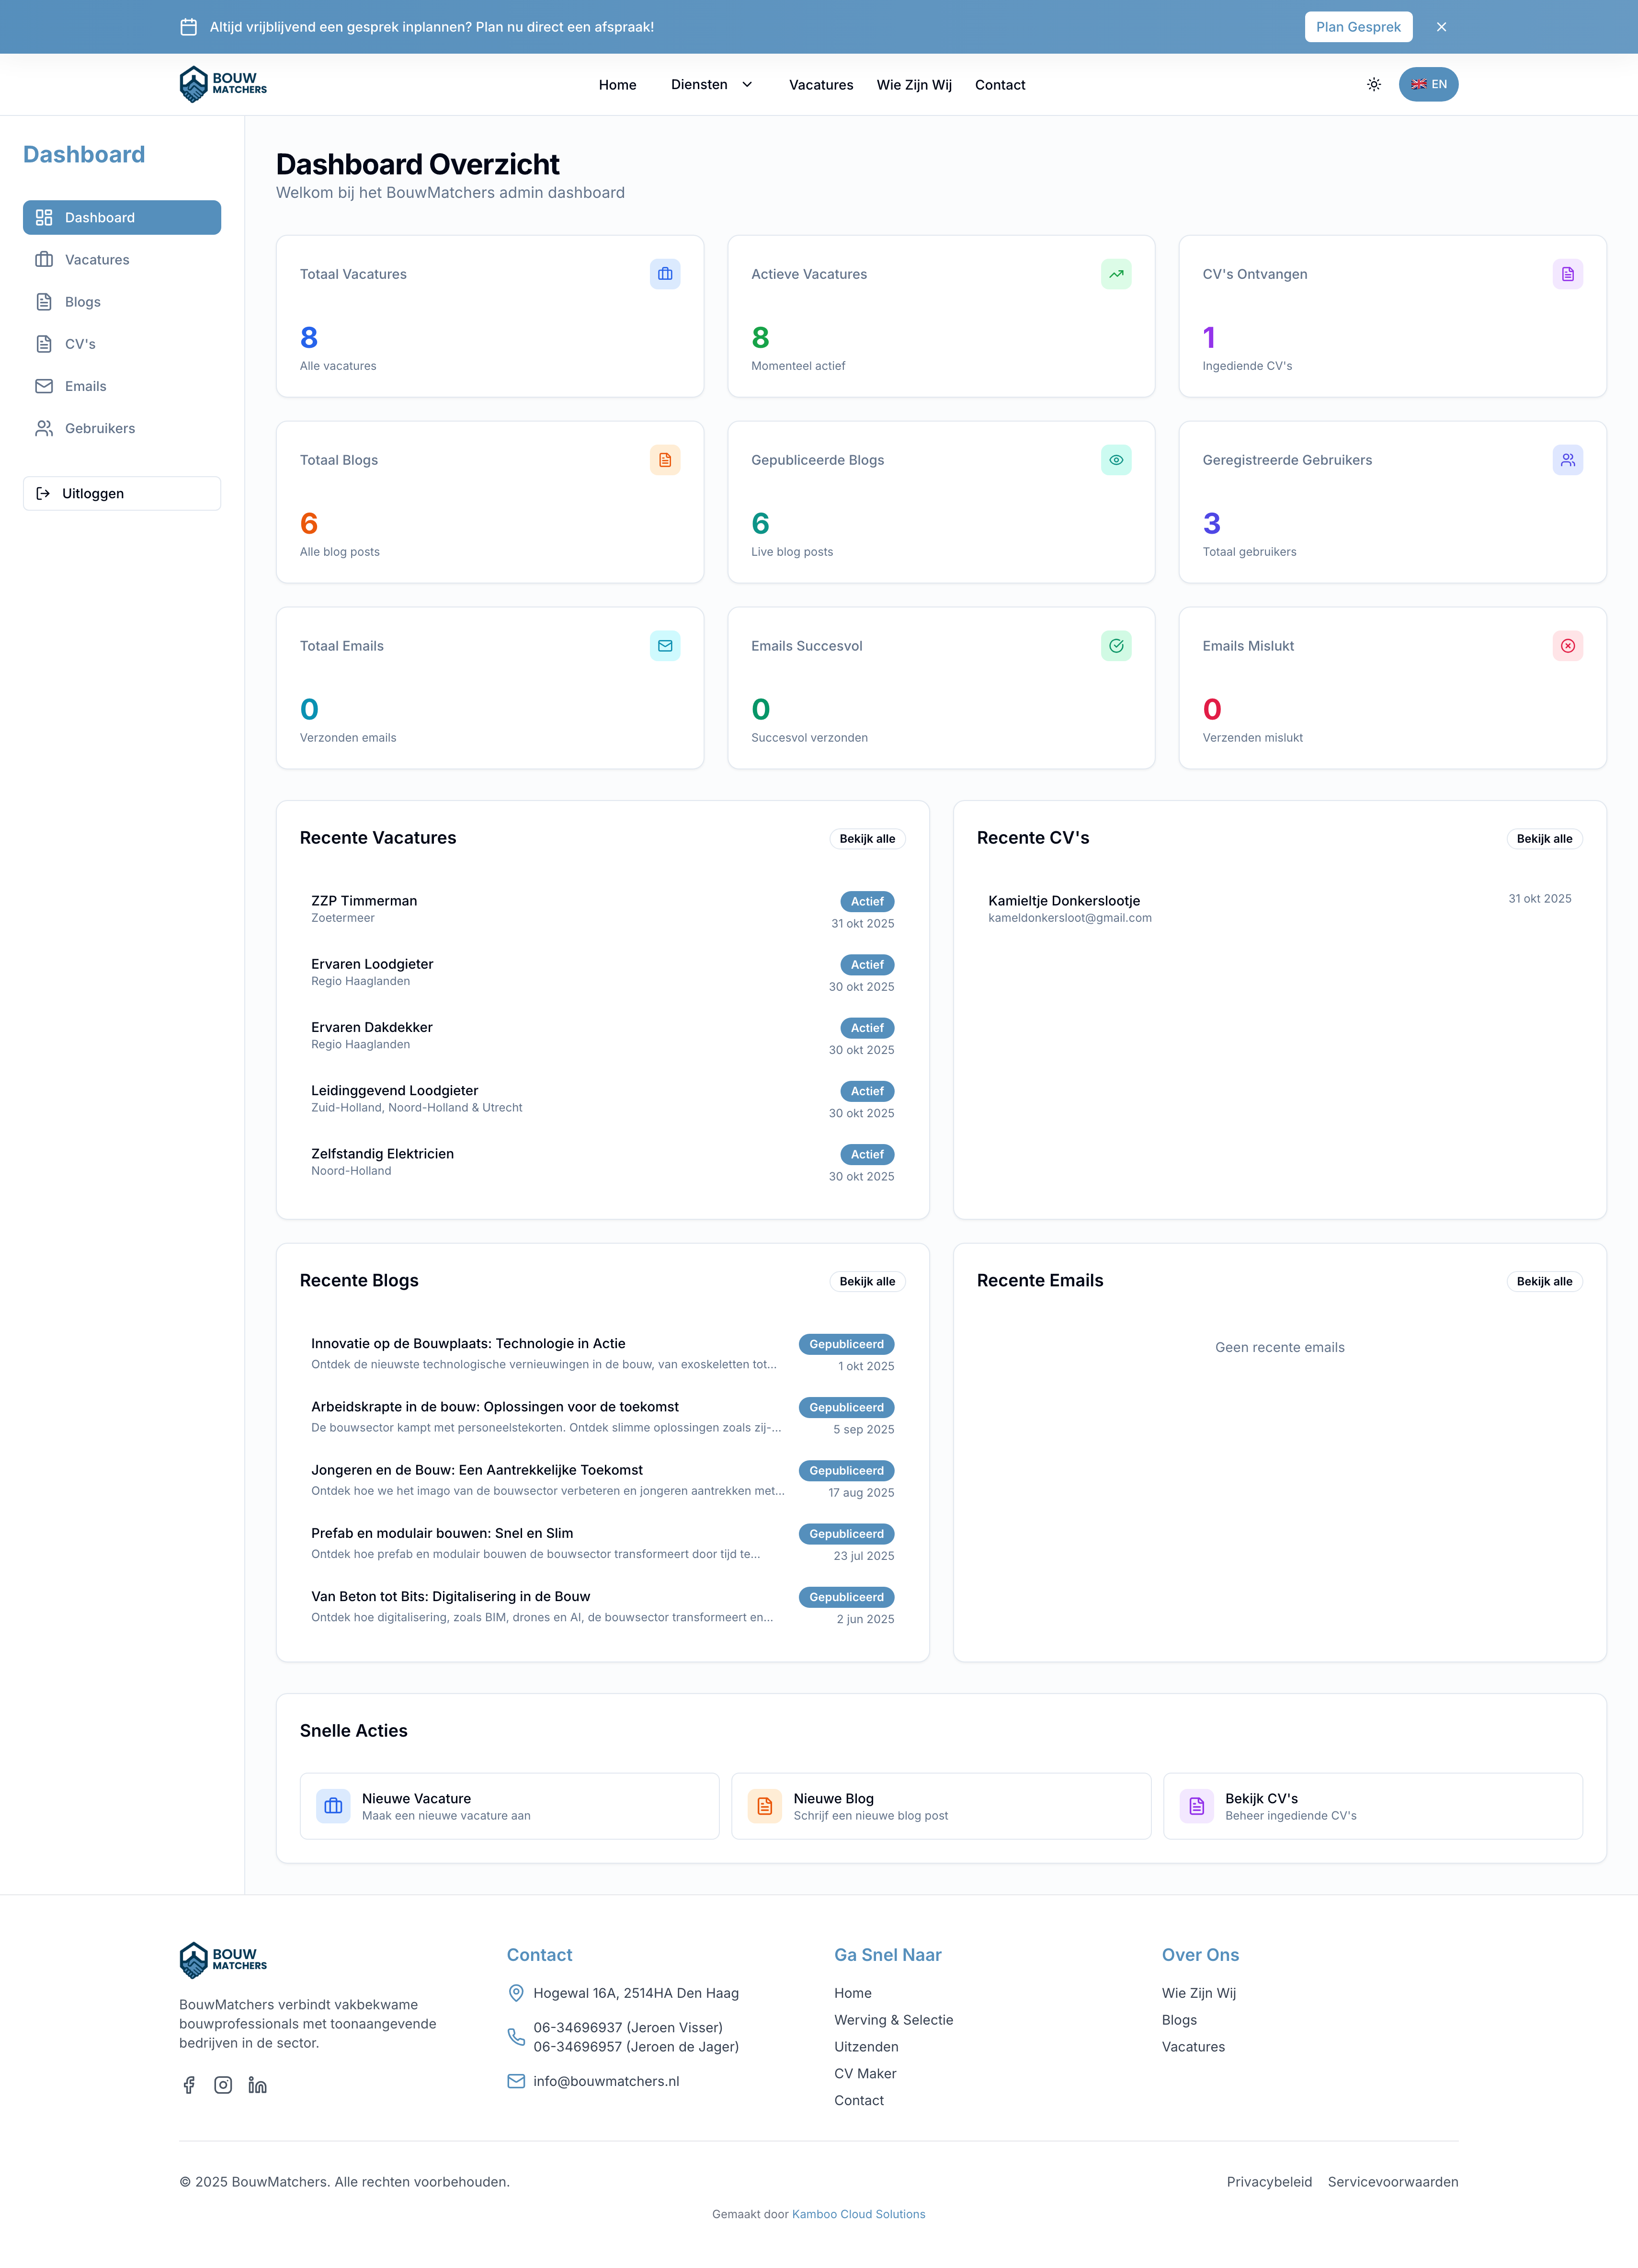Viewport: 1638px width, 2268px height.
Task: Toggle the light/dark theme sun icon
Action: coord(1374,85)
